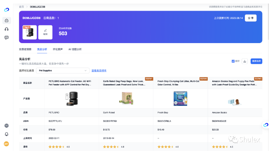276x164 pixels.
Task: Click the PETLIBRO feeder image in table
Action: (71, 98)
